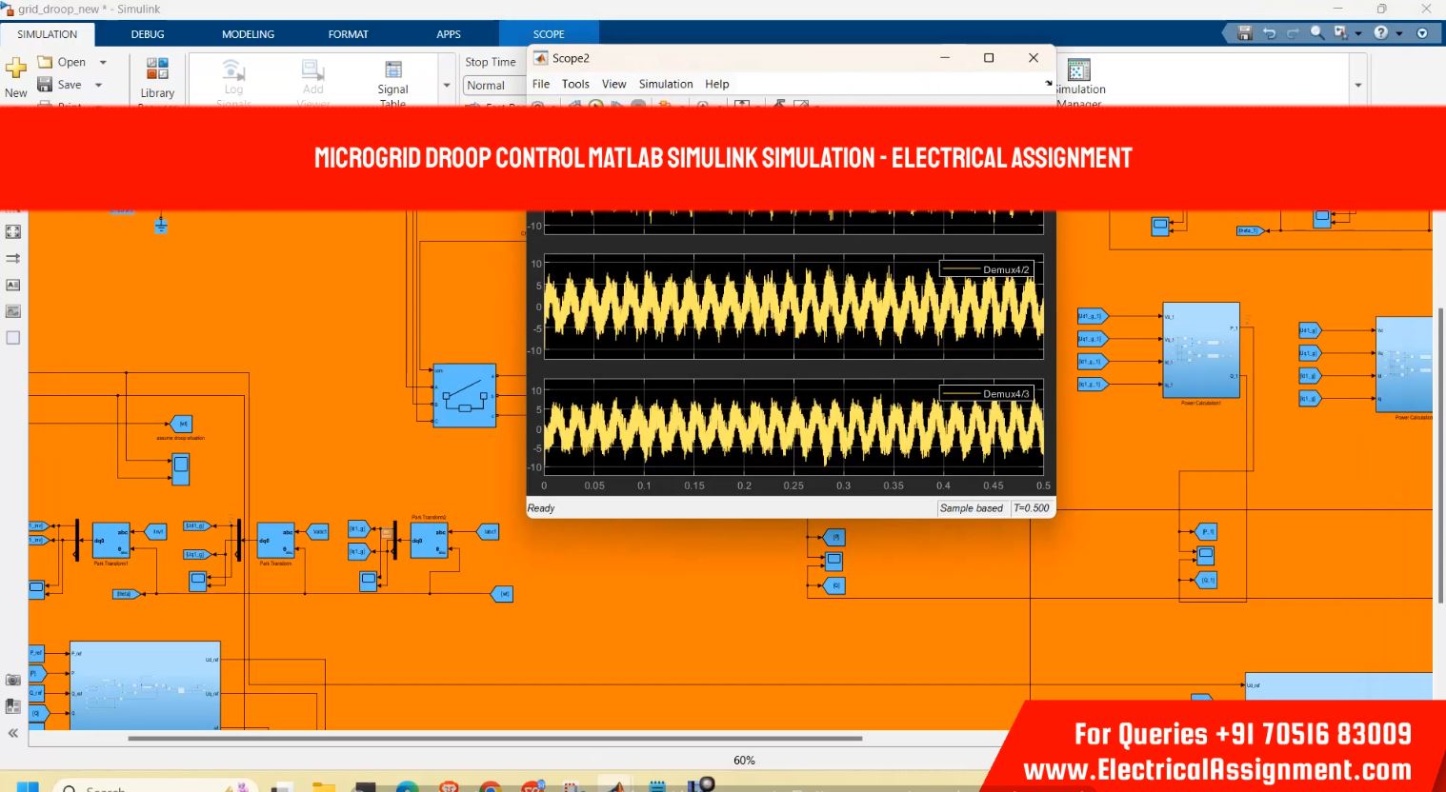Collapse the left palette with double chevron
The image size is (1446, 792).
13,733
